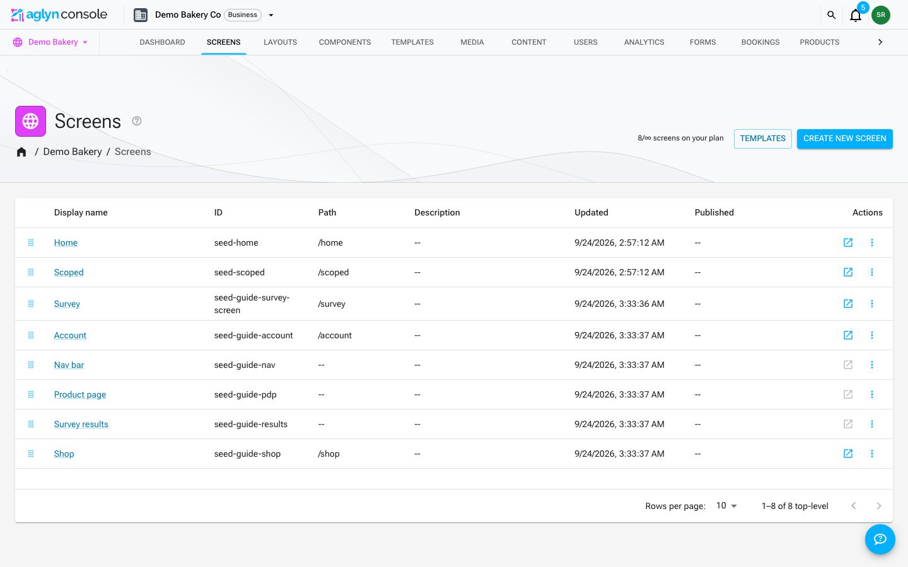Open more actions for Home row
The height and width of the screenshot is (567, 908).
click(x=872, y=243)
